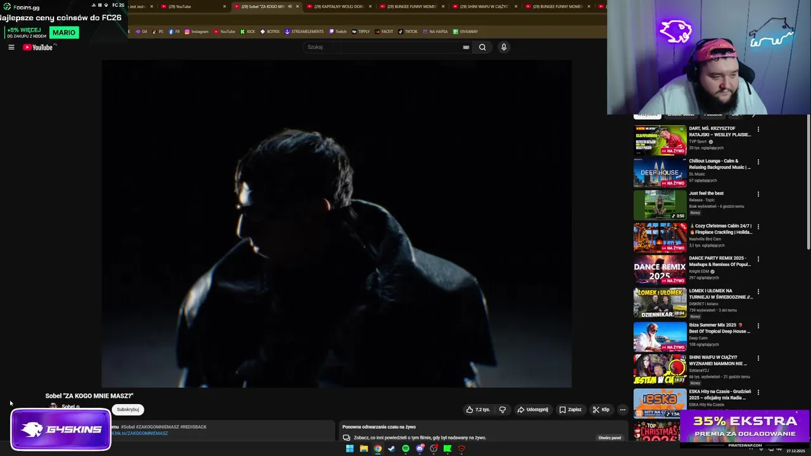Screen dimensions: 811x456
Task: Mute the Sobel tab via its speaker icon
Action: point(290,6)
